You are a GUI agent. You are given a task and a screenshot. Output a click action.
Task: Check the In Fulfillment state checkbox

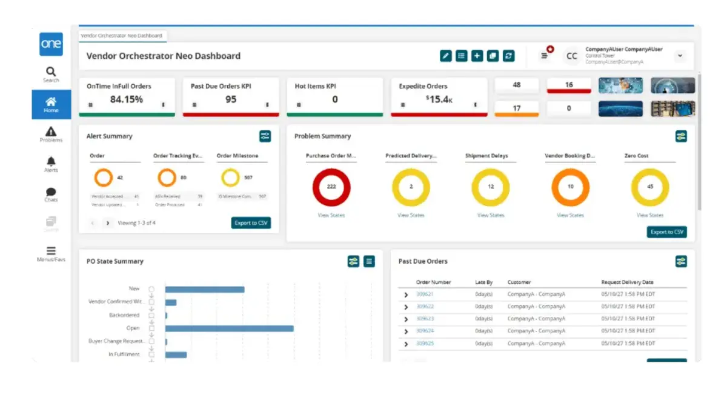151,354
